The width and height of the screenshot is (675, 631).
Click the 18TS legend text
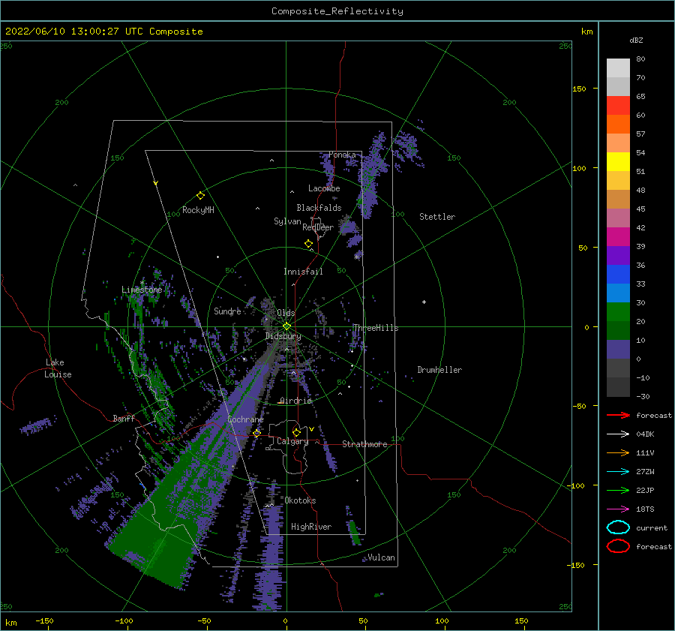click(645, 509)
